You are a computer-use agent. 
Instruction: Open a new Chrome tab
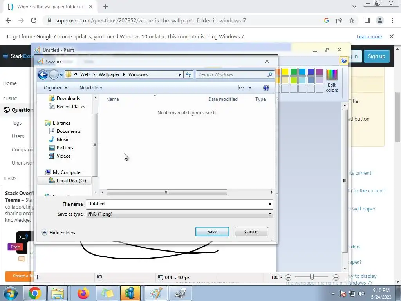[x=106, y=7]
